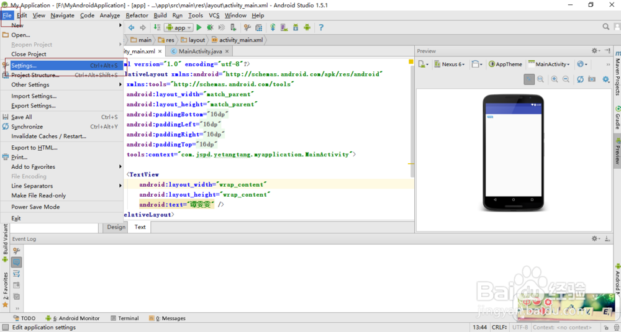Expand the Line Separators submenu

pyautogui.click(x=61, y=186)
